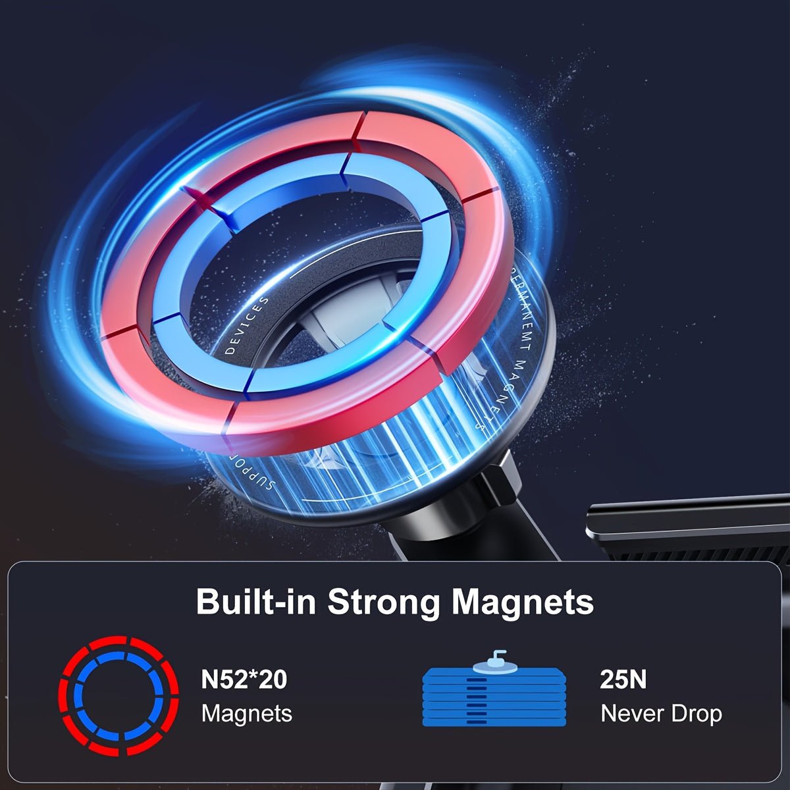Click the '25N' text label
The height and width of the screenshot is (790, 790).
(623, 679)
